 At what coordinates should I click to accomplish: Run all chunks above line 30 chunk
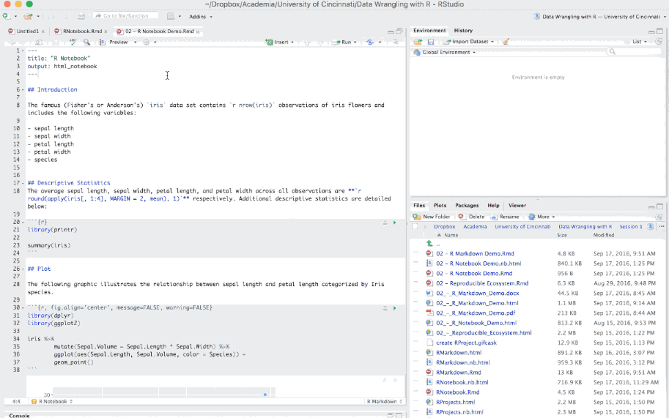tap(385, 308)
